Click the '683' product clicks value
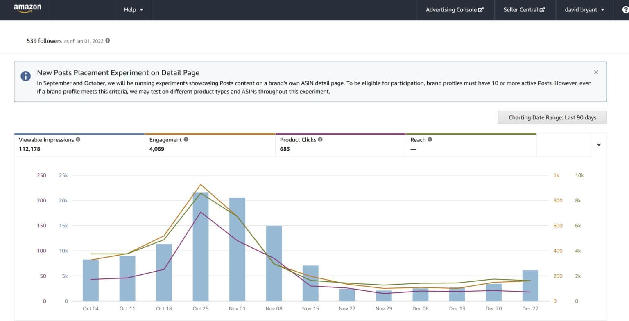629x321 pixels. 285,149
